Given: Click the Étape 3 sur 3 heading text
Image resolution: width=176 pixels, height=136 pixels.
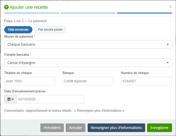Looking at the screenshot, I should [25, 21].
